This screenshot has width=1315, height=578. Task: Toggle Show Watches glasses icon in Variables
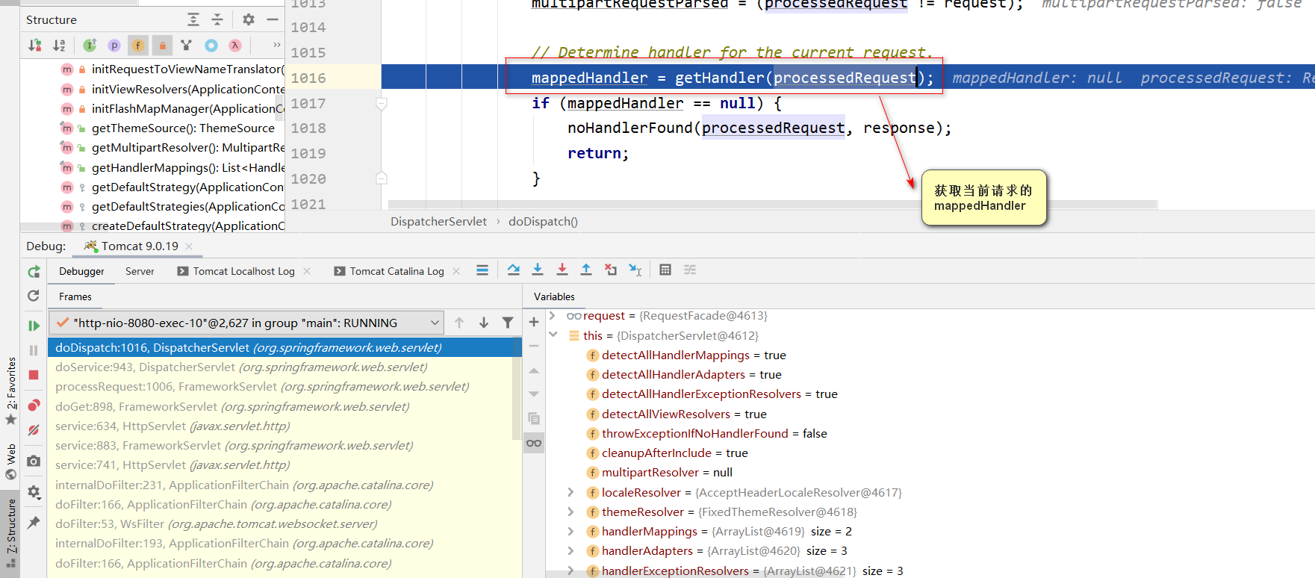[x=534, y=443]
